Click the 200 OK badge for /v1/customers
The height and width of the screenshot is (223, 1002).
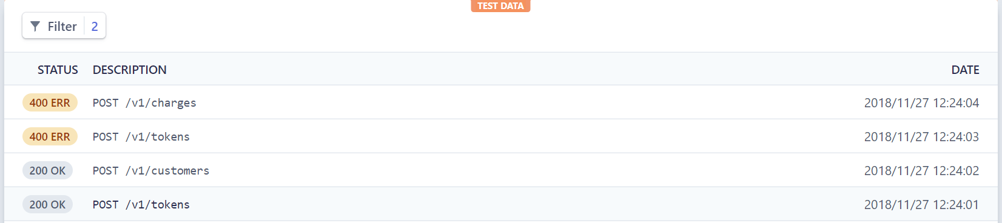47,170
